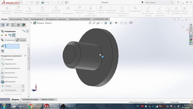193x109 pixels.
Task: Increase the angle value with the up stepper
Action: [23, 90]
